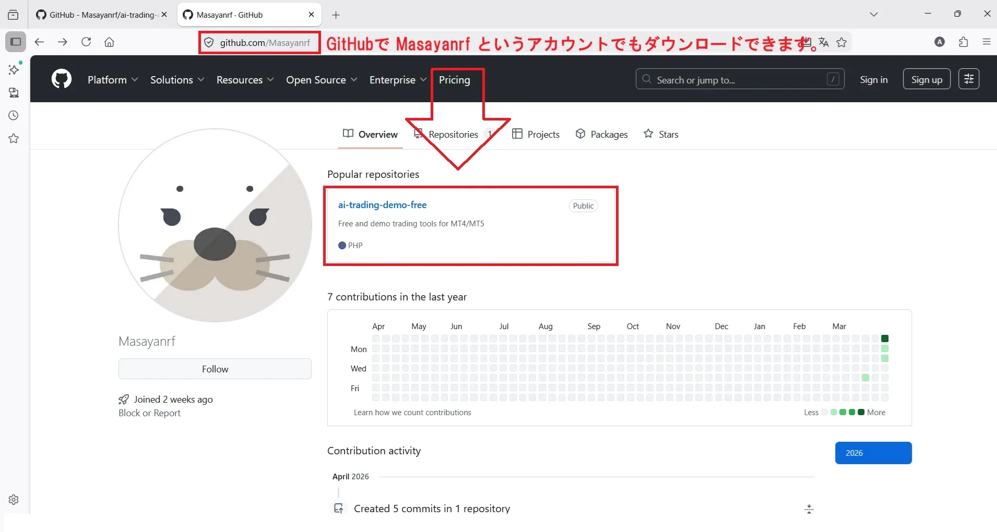Close the ai-trading GitHub tab
The height and width of the screenshot is (532, 997).
pos(164,15)
